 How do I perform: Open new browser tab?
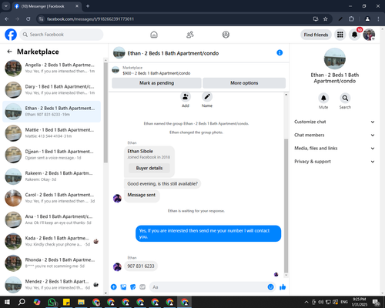tap(88, 6)
